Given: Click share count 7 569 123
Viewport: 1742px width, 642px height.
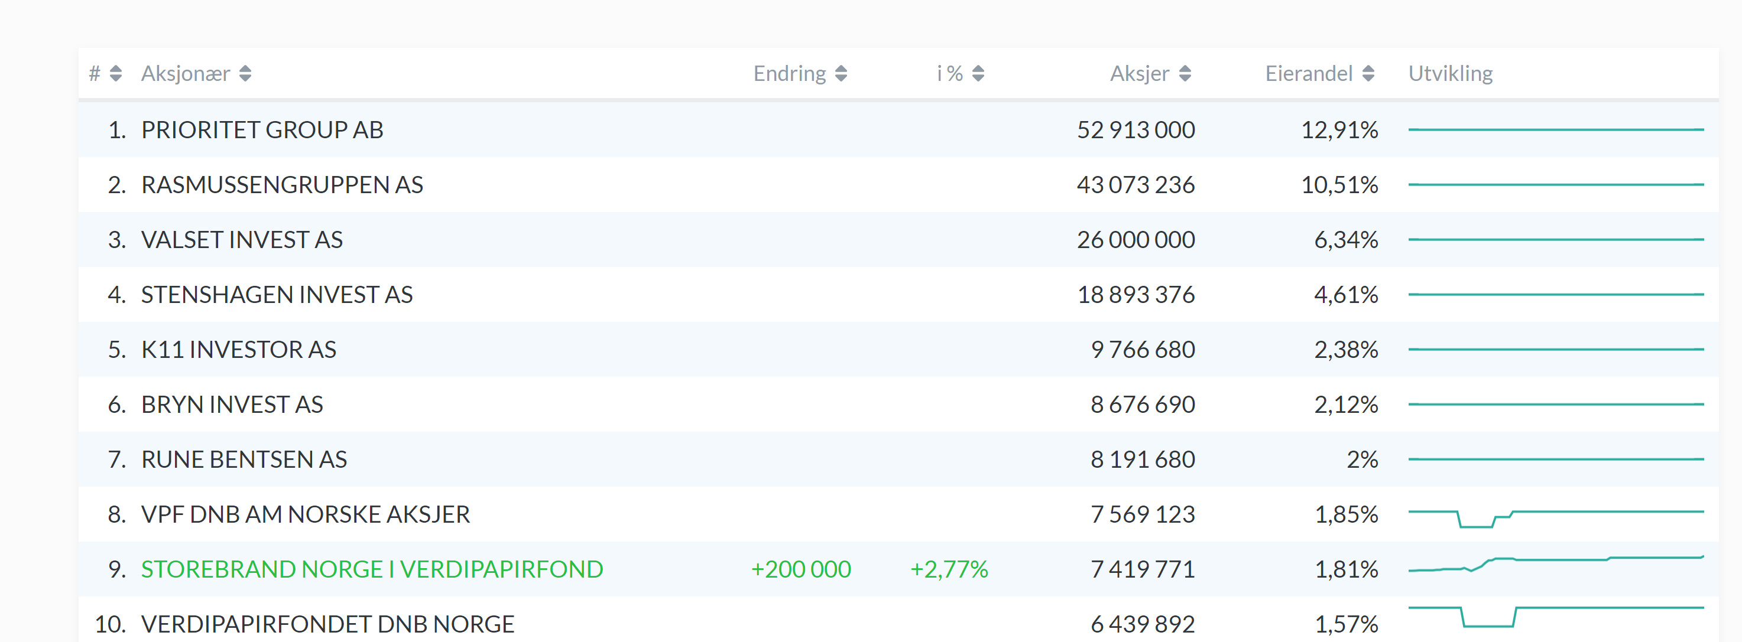Looking at the screenshot, I should point(1142,514).
